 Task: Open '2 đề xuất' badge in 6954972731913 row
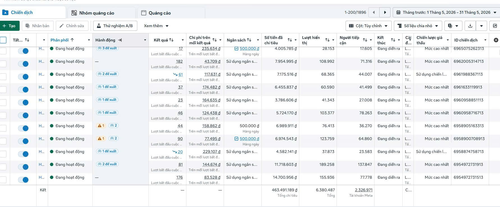click(107, 164)
